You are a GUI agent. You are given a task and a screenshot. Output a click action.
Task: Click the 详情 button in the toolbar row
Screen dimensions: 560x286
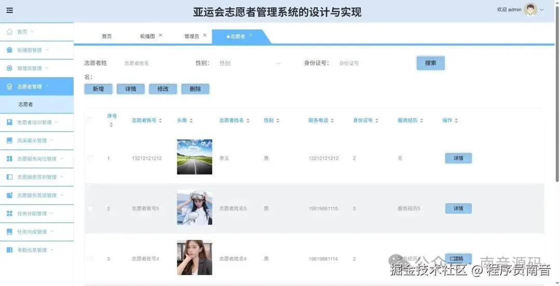(x=130, y=89)
